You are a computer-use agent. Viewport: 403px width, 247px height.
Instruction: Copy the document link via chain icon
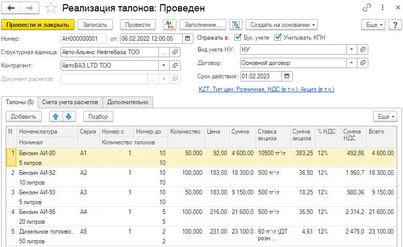click(x=367, y=8)
